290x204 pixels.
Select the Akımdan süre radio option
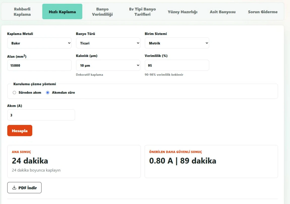pyautogui.click(x=48, y=93)
